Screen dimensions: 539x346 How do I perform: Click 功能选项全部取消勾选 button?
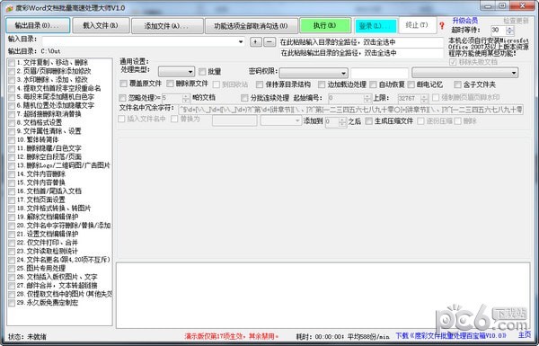pyautogui.click(x=251, y=26)
